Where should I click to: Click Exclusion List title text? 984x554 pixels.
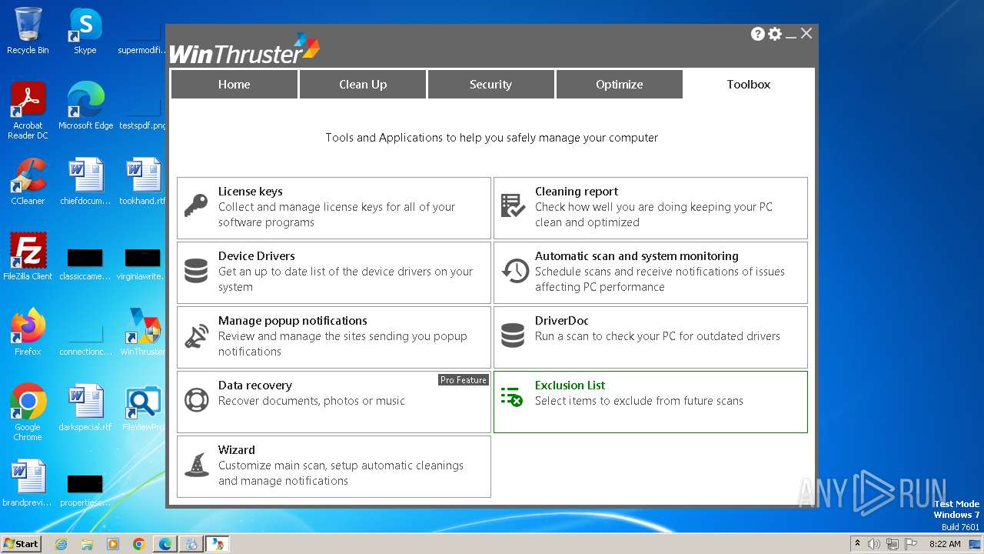(570, 385)
